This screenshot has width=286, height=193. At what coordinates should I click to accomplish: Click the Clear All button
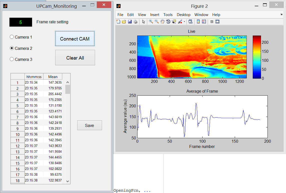point(75,58)
